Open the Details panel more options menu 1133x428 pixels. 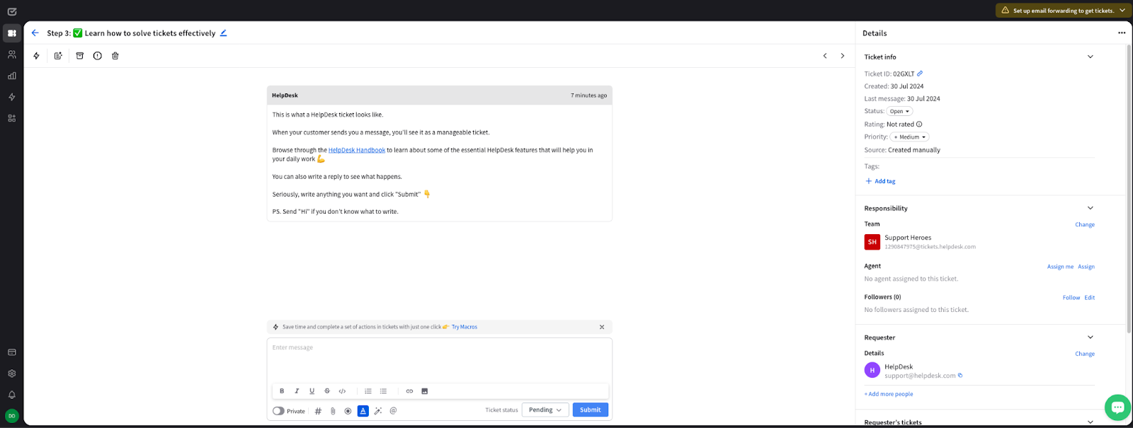coord(1122,33)
